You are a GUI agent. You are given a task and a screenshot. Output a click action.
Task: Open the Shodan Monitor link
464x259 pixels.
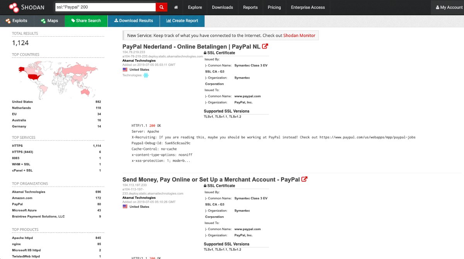pos(299,35)
